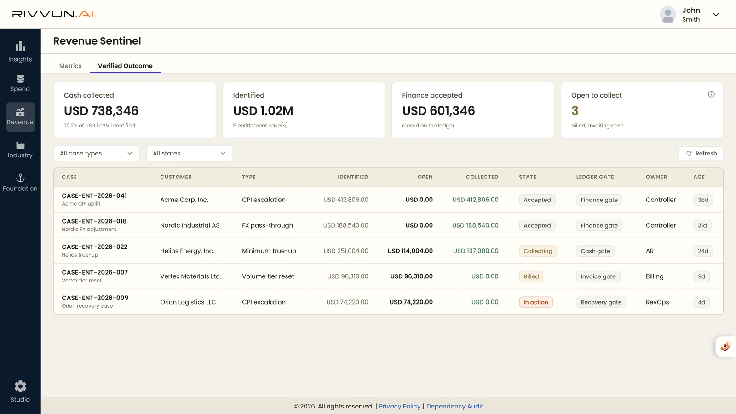Select the Revenue sidebar icon
The image size is (736, 414).
coord(20,112)
